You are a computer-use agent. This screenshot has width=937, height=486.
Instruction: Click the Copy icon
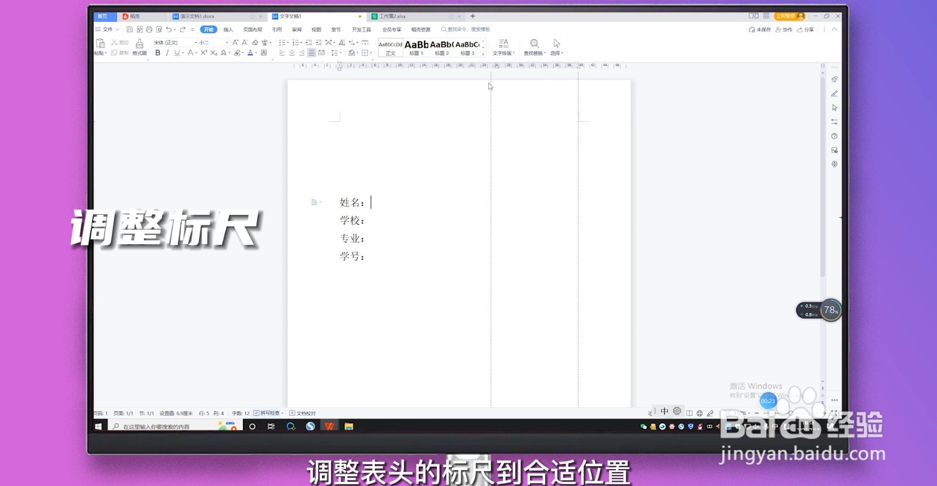[x=114, y=53]
